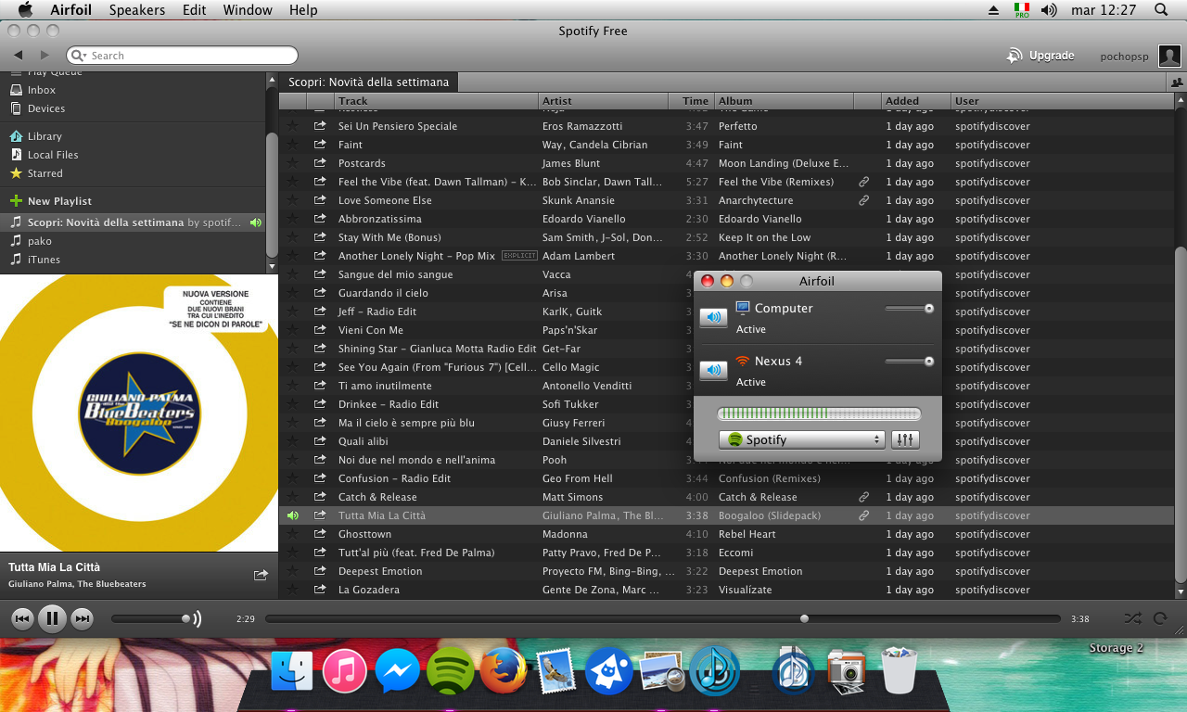Sort by the Added column header
Screen dimensions: 1187x712
click(915, 101)
